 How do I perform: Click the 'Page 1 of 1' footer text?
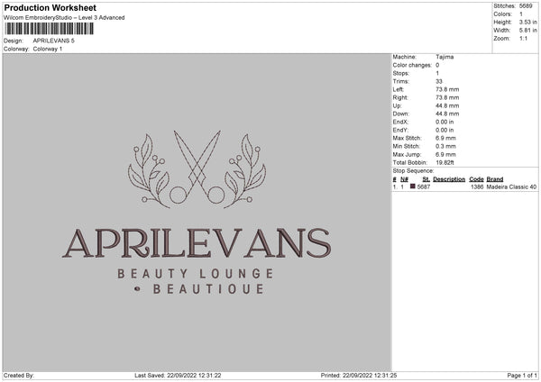coord(522,376)
